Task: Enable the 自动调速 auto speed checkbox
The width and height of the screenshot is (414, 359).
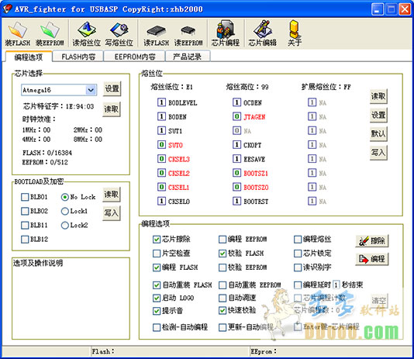Action: pos(223,298)
